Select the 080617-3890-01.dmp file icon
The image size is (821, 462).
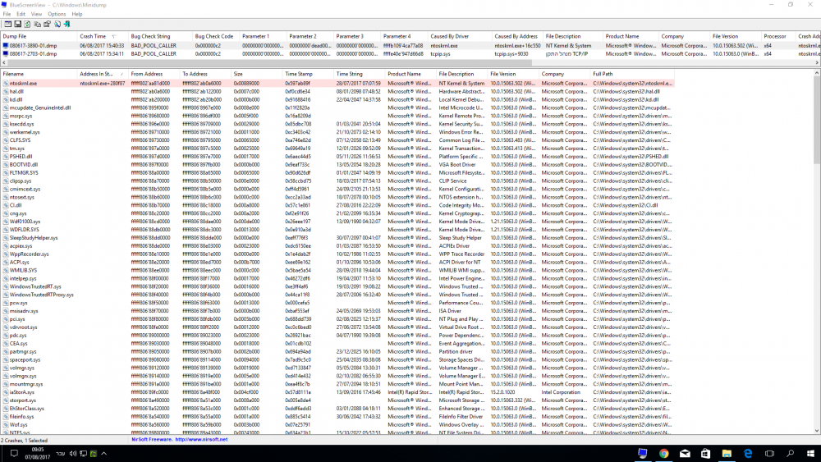click(x=5, y=45)
